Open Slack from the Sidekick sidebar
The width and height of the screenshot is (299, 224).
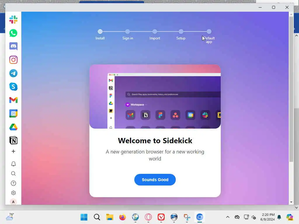13,20
